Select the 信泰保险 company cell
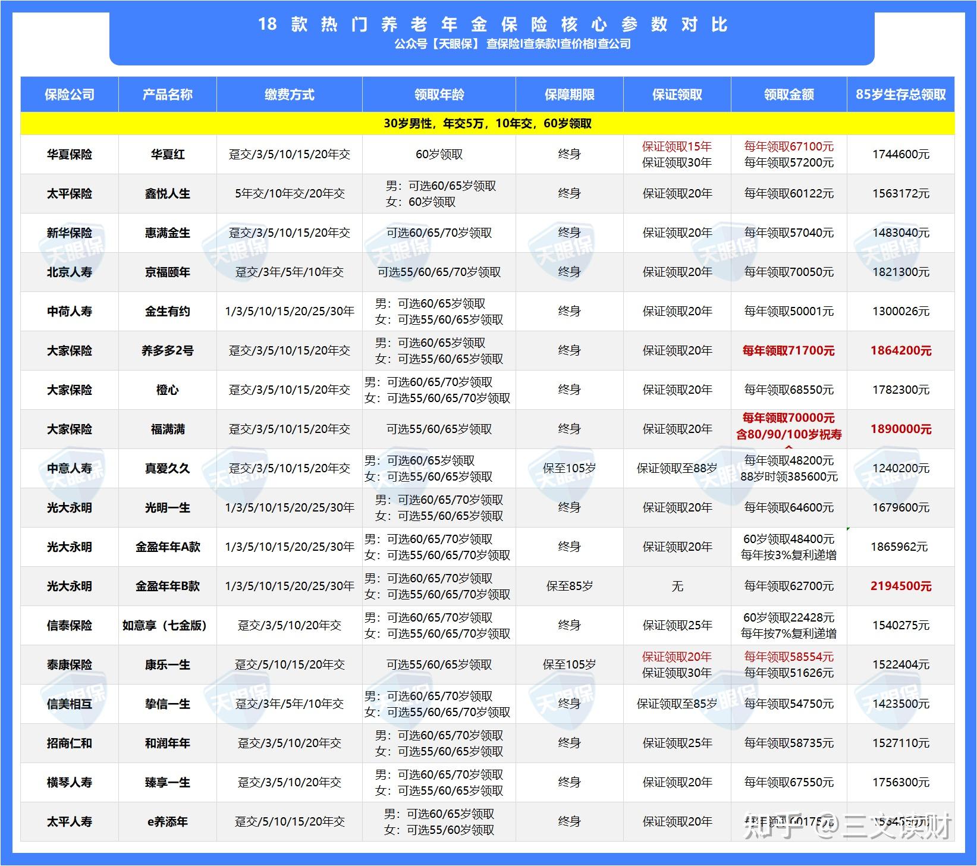This screenshot has height=866, width=977. coord(70,626)
